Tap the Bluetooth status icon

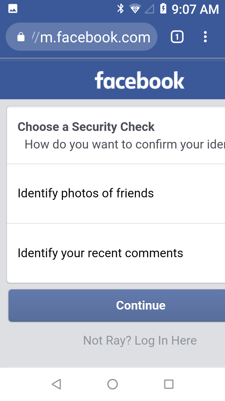pos(120,9)
